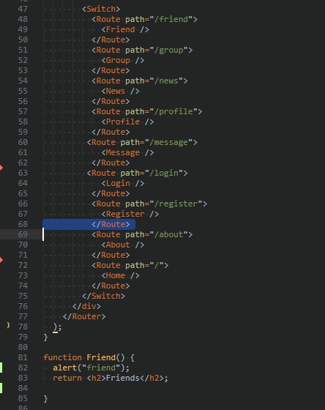Click line number 59 in the gutter
This screenshot has width=325, height=410.
click(23, 132)
